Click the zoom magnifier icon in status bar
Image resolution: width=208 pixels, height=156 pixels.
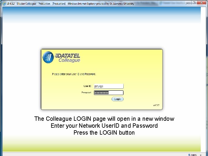pyautogui.click(x=189, y=155)
